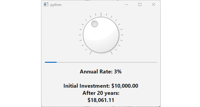Viewport: 200px width, 107px height.
Task: Click the "python" window title text
Action: (x=56, y=5)
